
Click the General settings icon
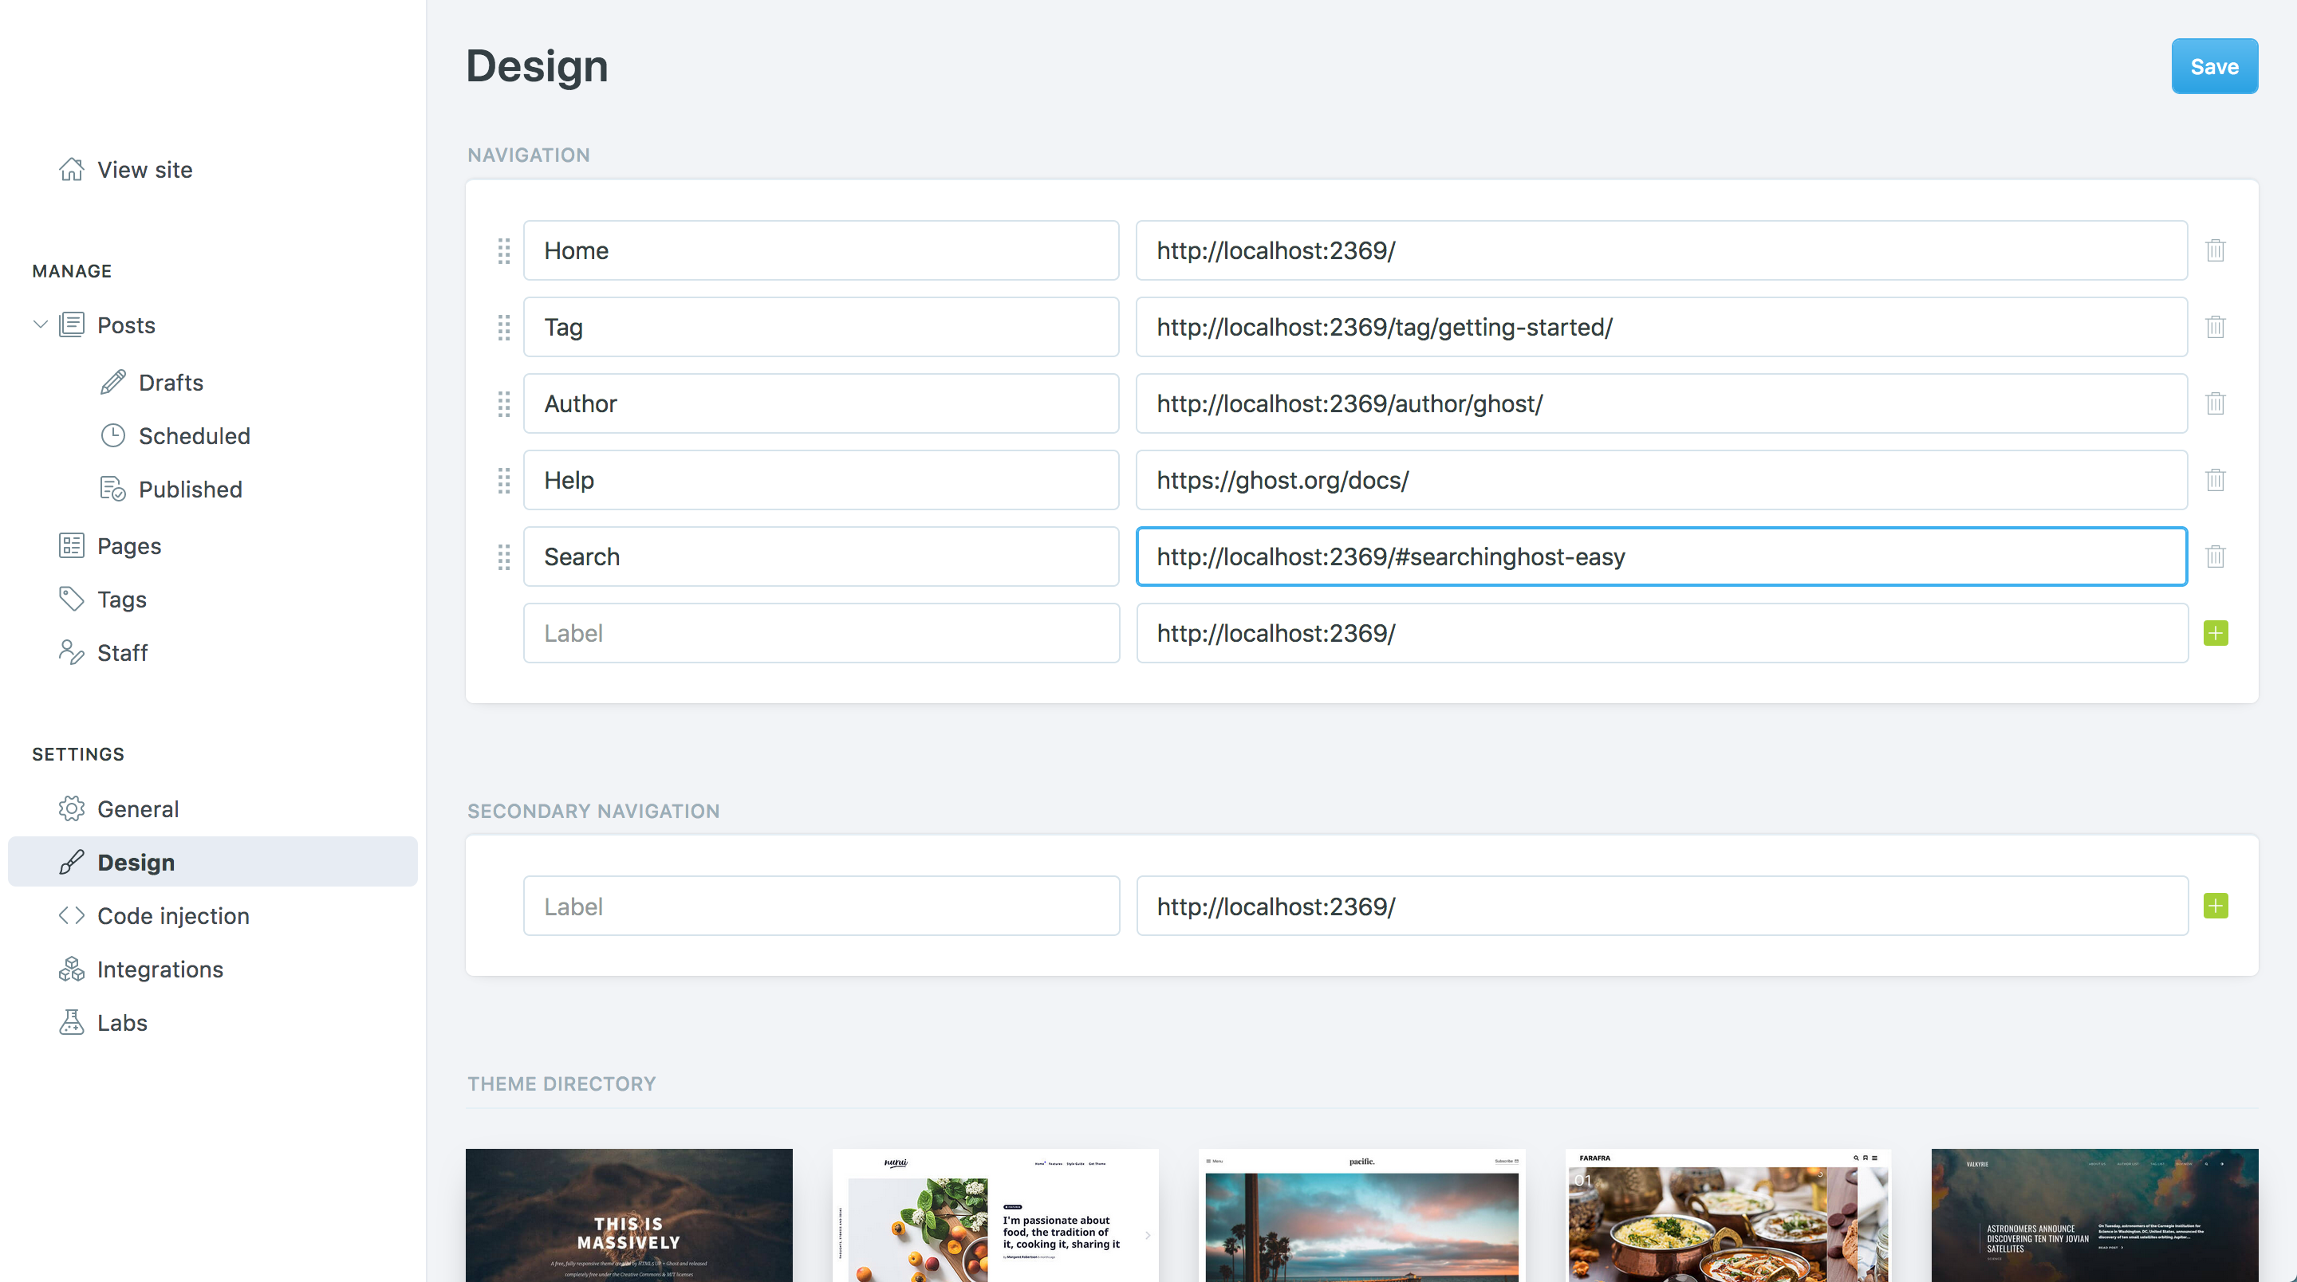71,809
